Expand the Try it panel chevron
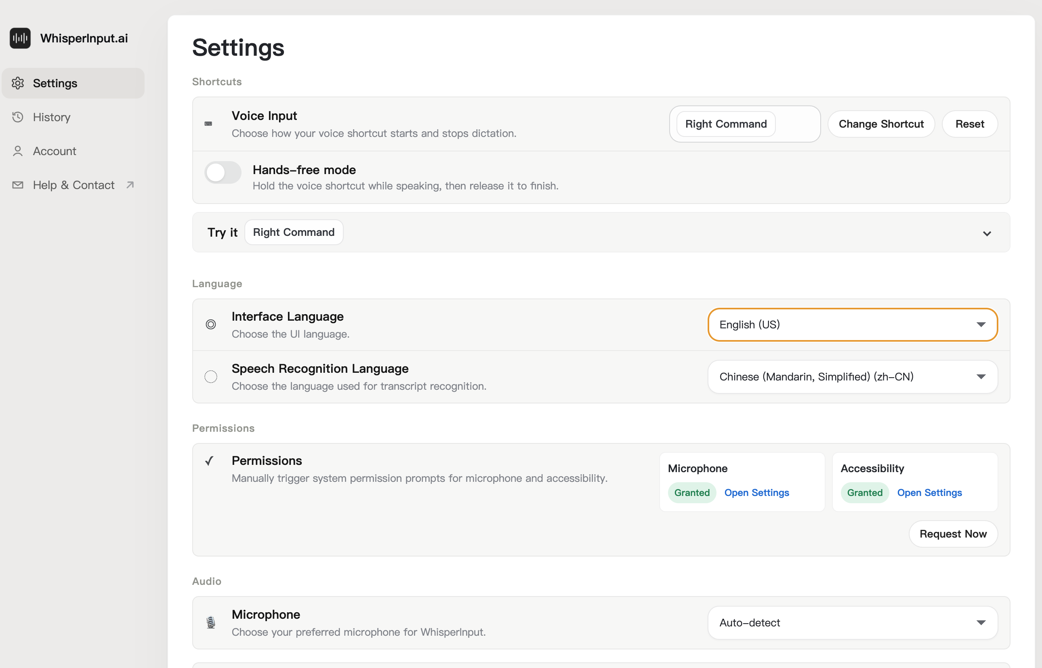This screenshot has height=668, width=1042. [987, 233]
